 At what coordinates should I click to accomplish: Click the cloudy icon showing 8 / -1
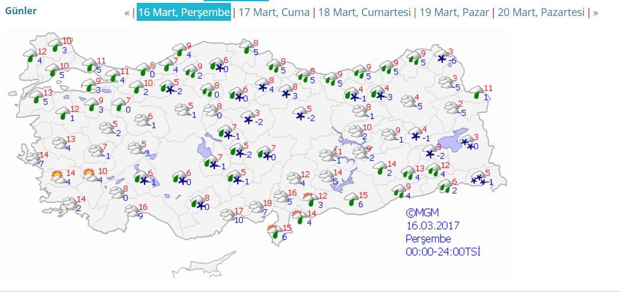click(x=360, y=111)
